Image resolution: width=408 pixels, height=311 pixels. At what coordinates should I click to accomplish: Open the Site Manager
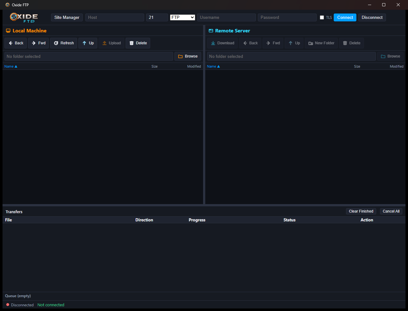[x=67, y=17]
